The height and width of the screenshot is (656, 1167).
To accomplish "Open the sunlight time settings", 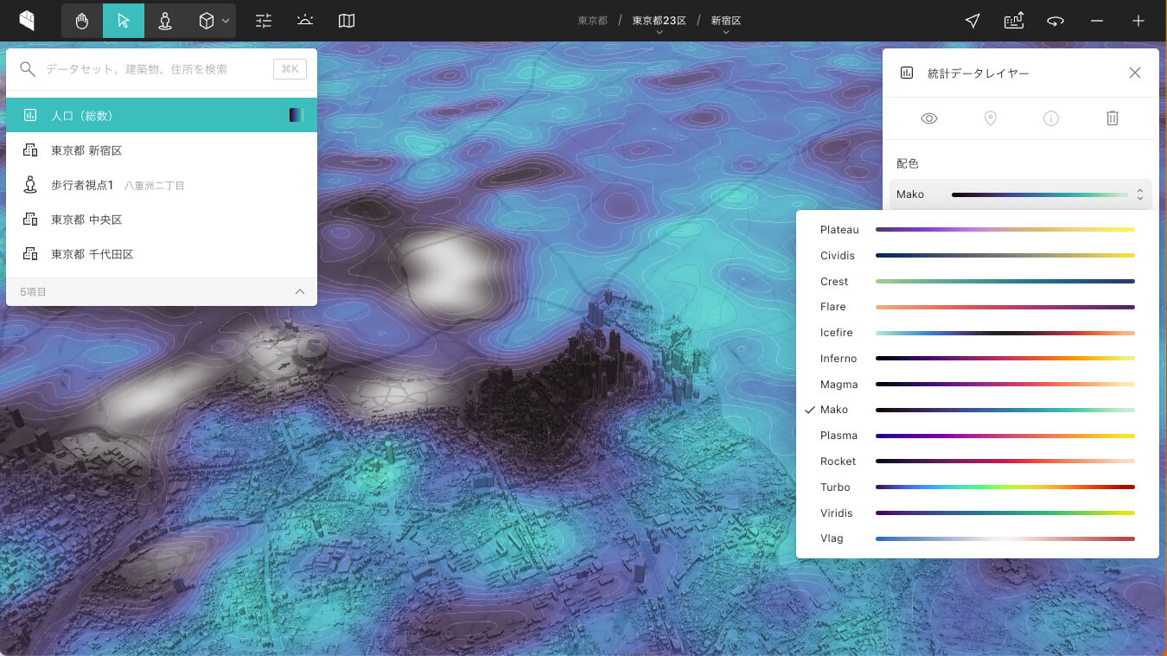I will [305, 21].
